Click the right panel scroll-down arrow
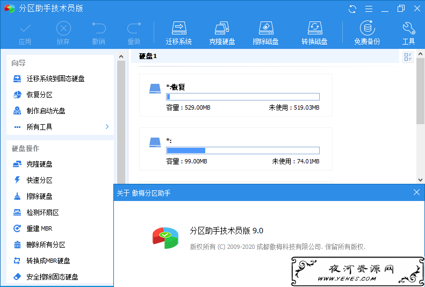 420,180
